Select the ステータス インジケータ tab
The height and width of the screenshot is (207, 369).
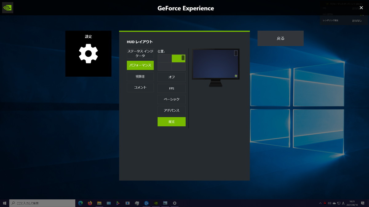(x=140, y=53)
